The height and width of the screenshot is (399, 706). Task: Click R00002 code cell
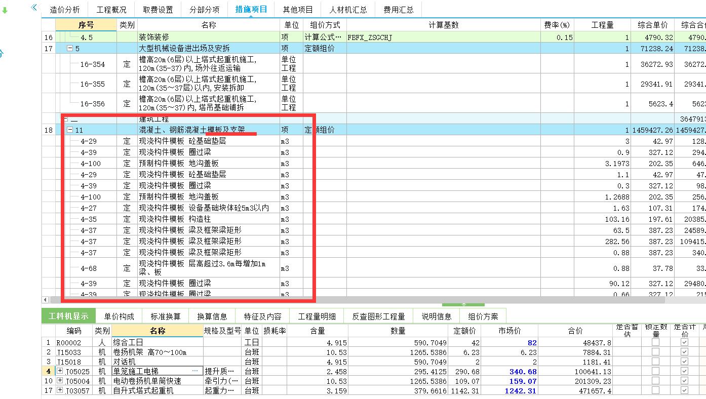[x=74, y=343]
